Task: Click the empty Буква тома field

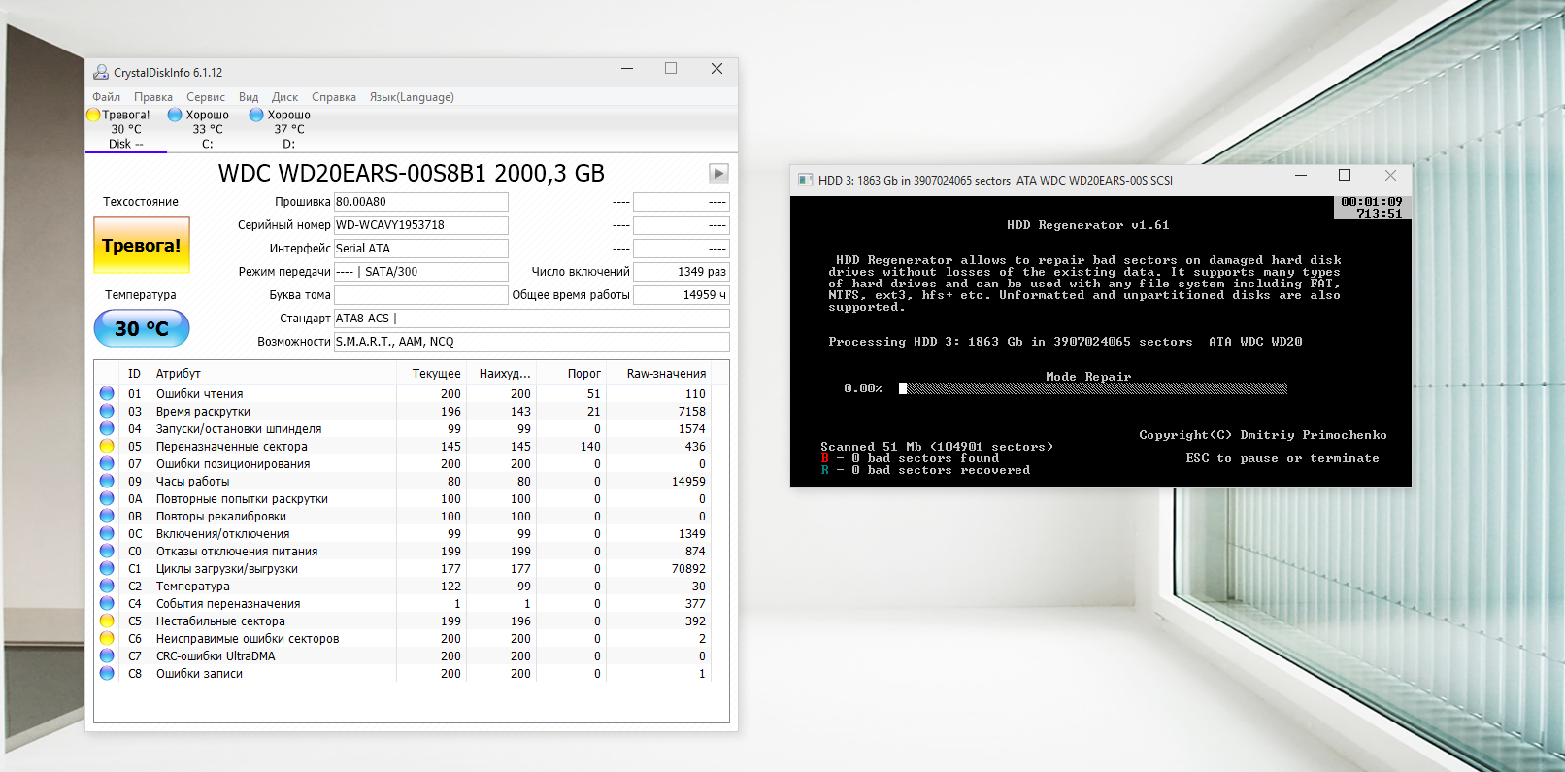Action: pyautogui.click(x=421, y=295)
